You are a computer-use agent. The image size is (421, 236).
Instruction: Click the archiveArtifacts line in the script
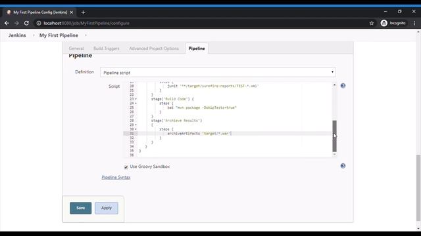click(199, 134)
